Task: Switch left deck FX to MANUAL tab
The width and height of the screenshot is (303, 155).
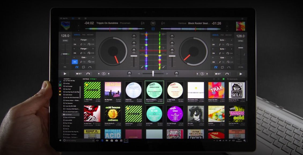Action: pos(77,35)
